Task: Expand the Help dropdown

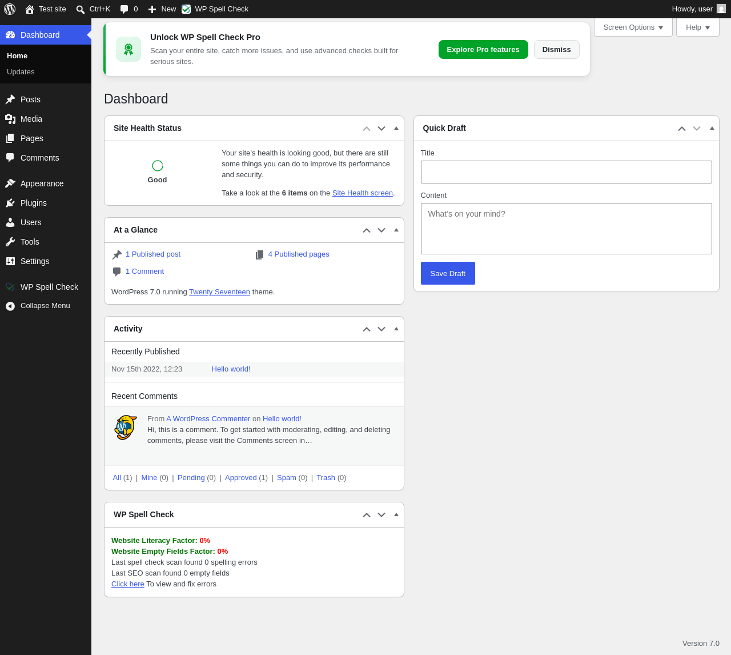Action: coord(698,27)
